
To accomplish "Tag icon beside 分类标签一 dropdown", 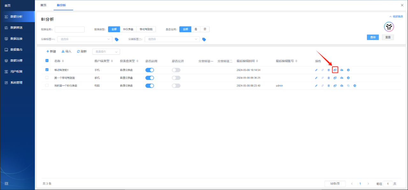I will pyautogui.click(x=117, y=39).
